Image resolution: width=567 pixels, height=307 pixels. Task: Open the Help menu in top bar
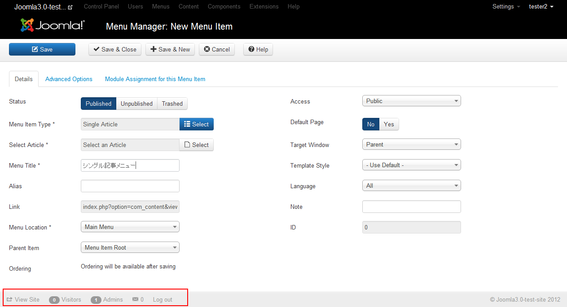(x=294, y=7)
